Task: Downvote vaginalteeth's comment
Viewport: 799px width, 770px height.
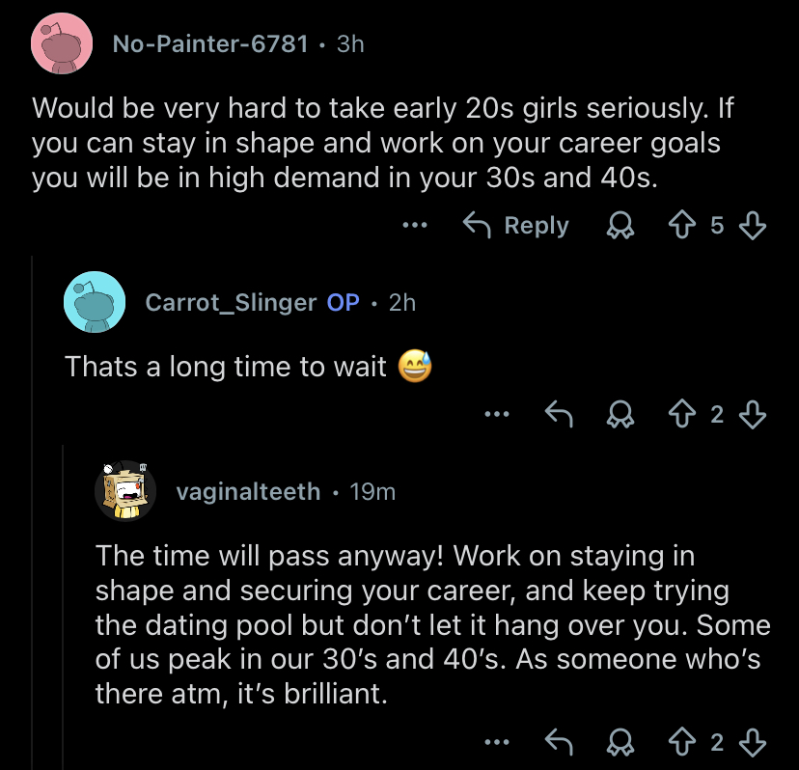Action: 752,742
